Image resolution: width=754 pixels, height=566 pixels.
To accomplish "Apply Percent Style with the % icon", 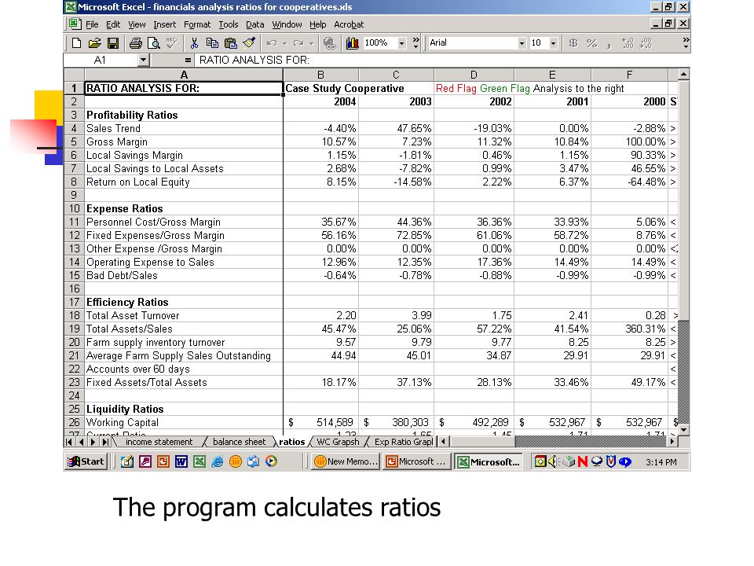I will 591,43.
